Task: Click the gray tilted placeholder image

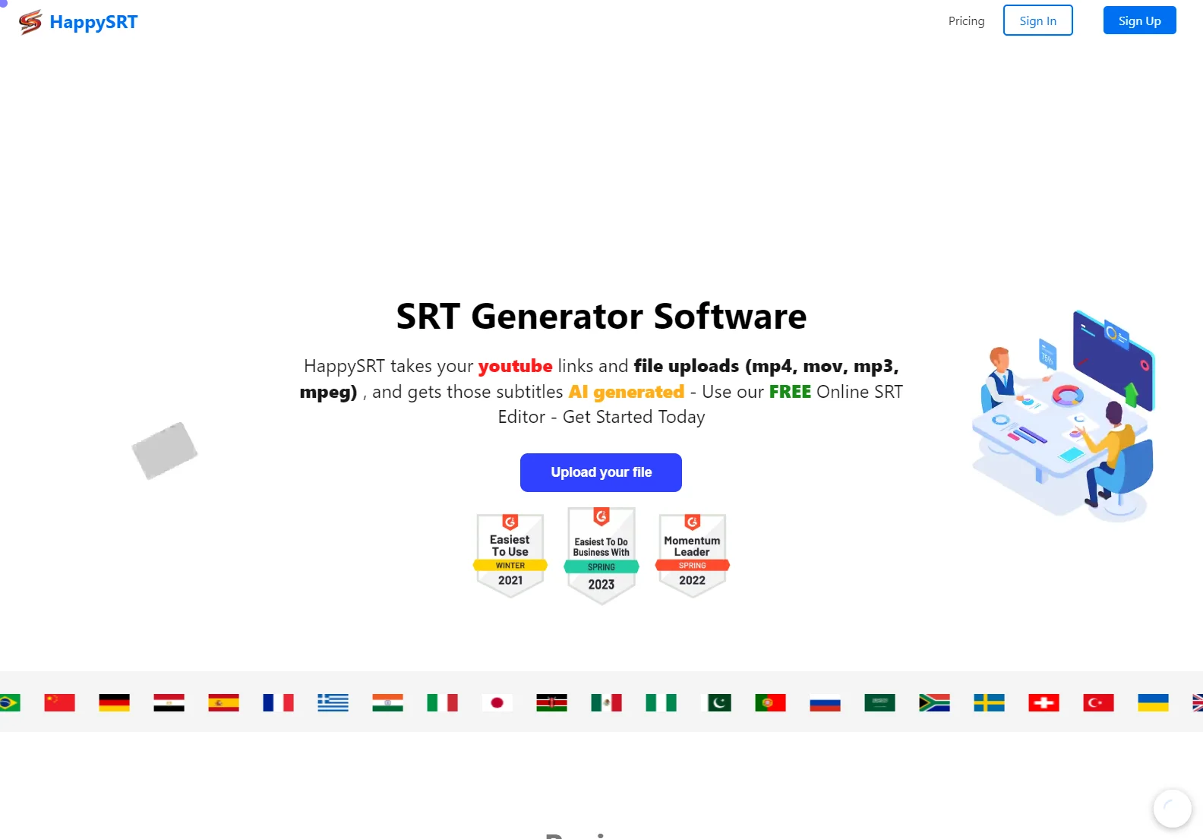Action: (x=164, y=451)
